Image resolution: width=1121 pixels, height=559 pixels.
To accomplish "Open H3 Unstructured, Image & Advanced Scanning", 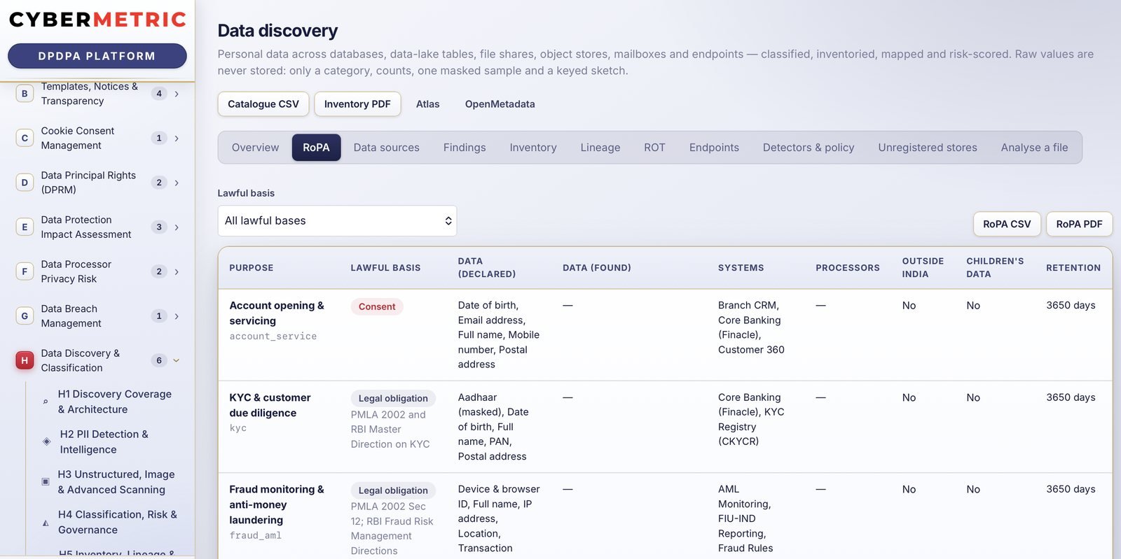I will pyautogui.click(x=116, y=482).
